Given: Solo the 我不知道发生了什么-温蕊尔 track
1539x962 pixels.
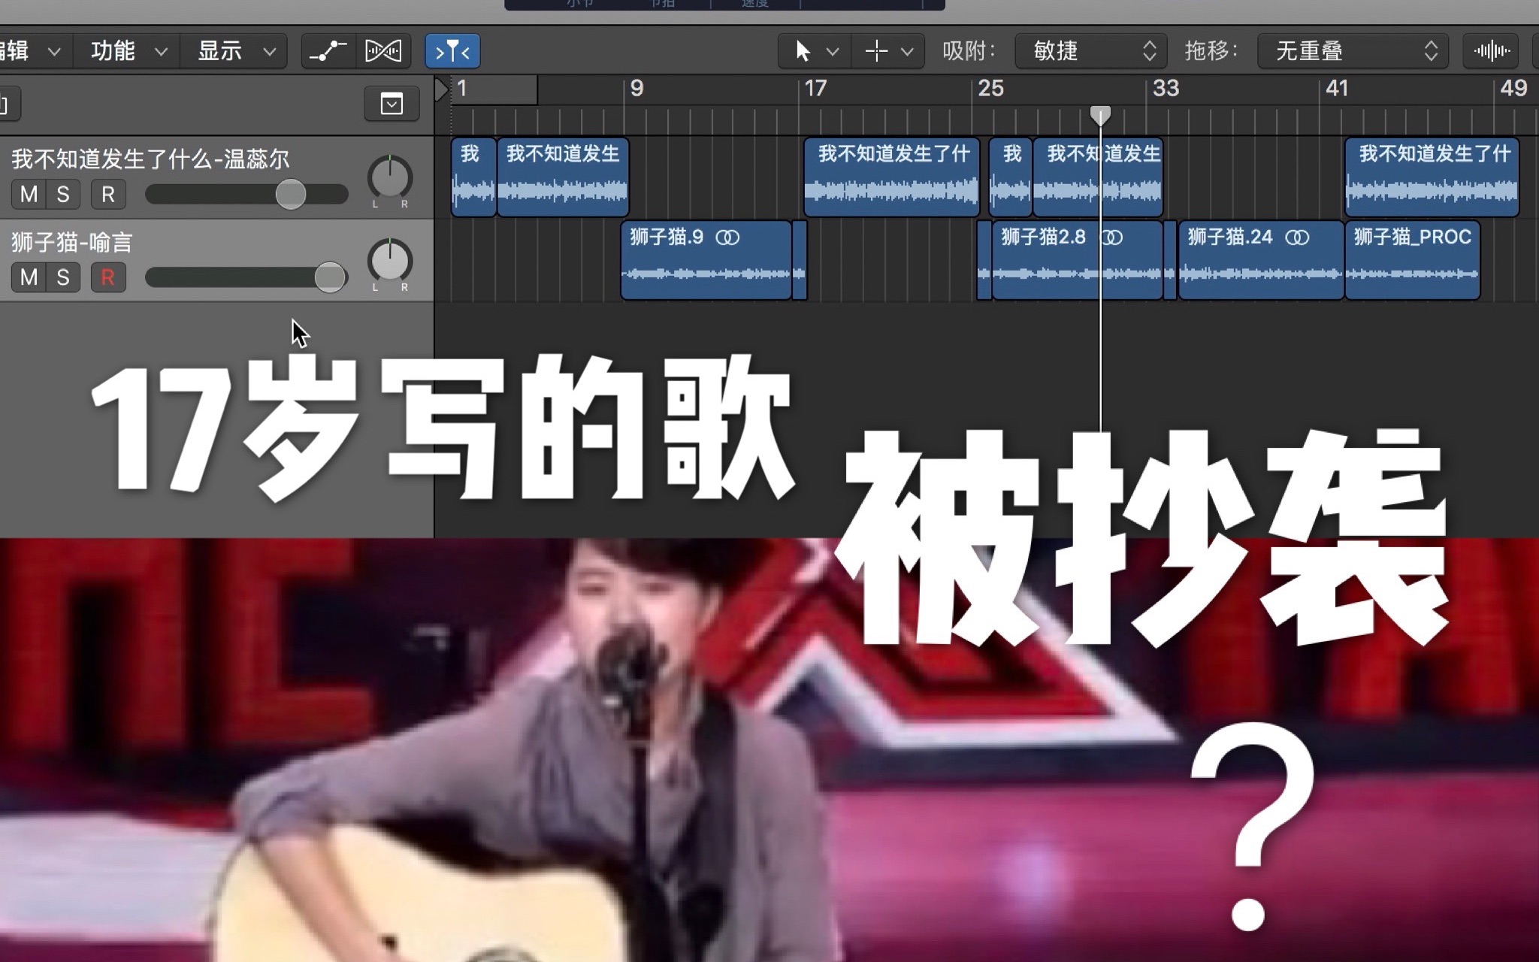Looking at the screenshot, I should coord(63,195).
